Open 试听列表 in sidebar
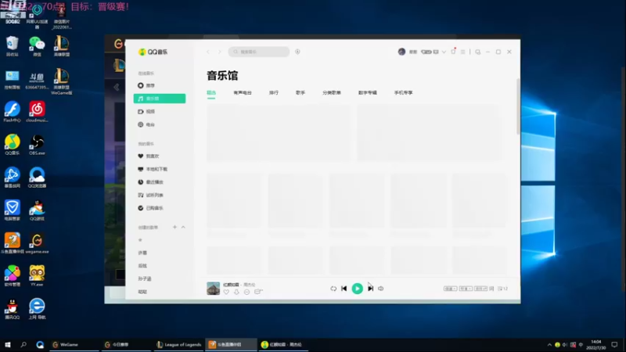The width and height of the screenshot is (626, 352). pos(150,195)
